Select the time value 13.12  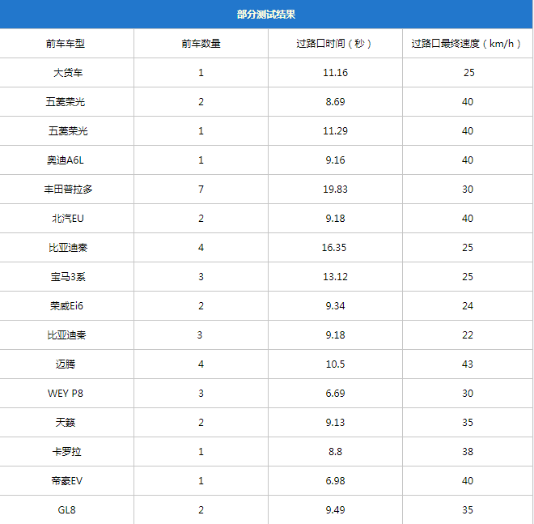[336, 277]
